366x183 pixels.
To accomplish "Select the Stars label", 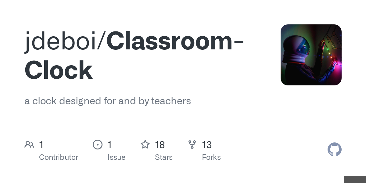I will (x=164, y=157).
